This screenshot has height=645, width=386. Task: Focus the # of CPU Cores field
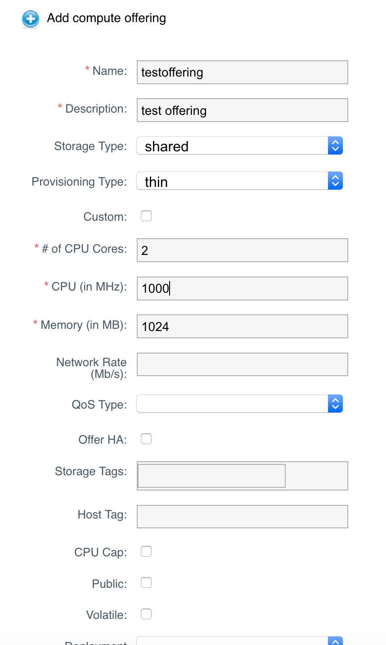coord(242,250)
